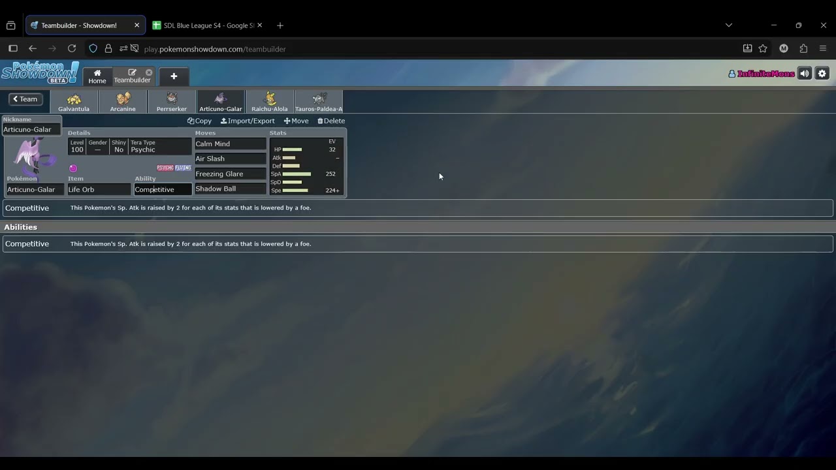
Task: Copy this Pokémon set
Action: tap(199, 121)
